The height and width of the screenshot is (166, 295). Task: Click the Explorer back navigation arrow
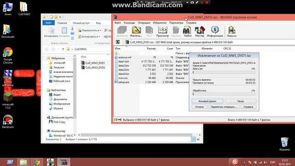(x=47, y=49)
